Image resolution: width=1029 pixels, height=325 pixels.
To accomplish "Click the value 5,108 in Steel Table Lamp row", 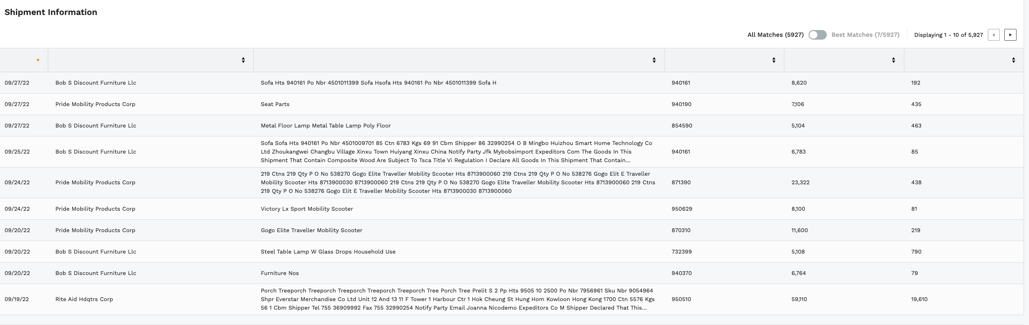I will coord(798,252).
